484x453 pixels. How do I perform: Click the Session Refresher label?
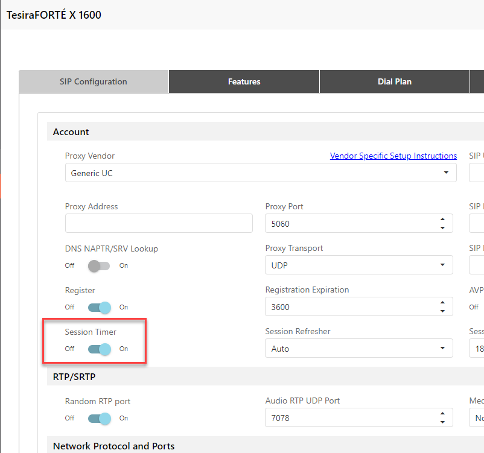[298, 331]
